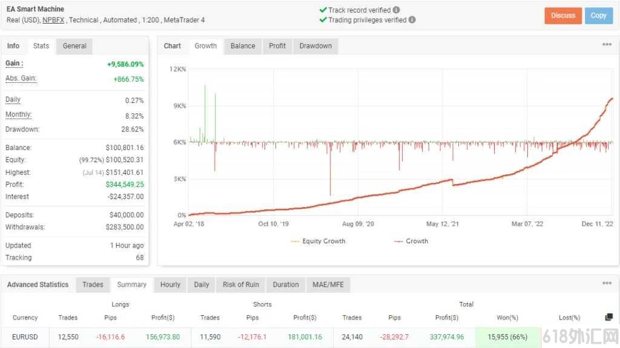The width and height of the screenshot is (620, 348).
Task: Switch to the General tab
Action: (74, 46)
